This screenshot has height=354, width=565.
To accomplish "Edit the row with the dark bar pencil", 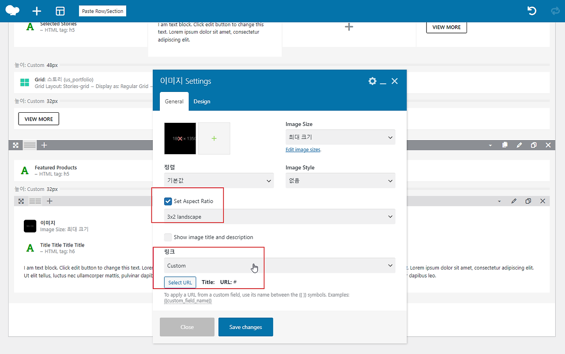I will [519, 145].
